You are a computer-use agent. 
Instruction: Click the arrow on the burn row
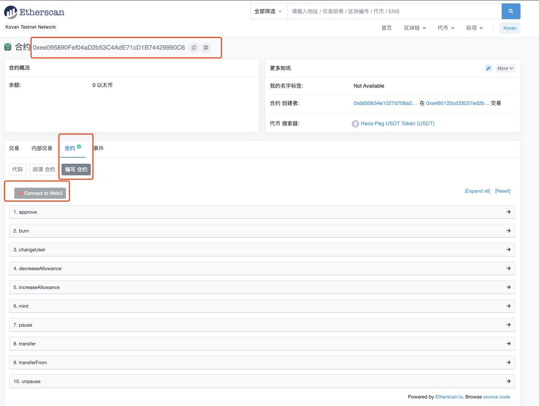click(x=508, y=231)
